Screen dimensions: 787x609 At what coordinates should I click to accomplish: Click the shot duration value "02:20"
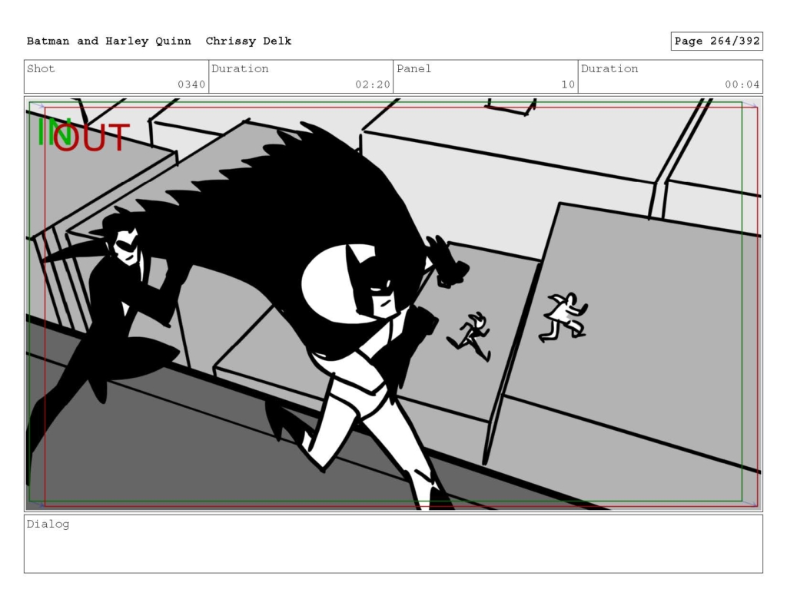pos(373,84)
